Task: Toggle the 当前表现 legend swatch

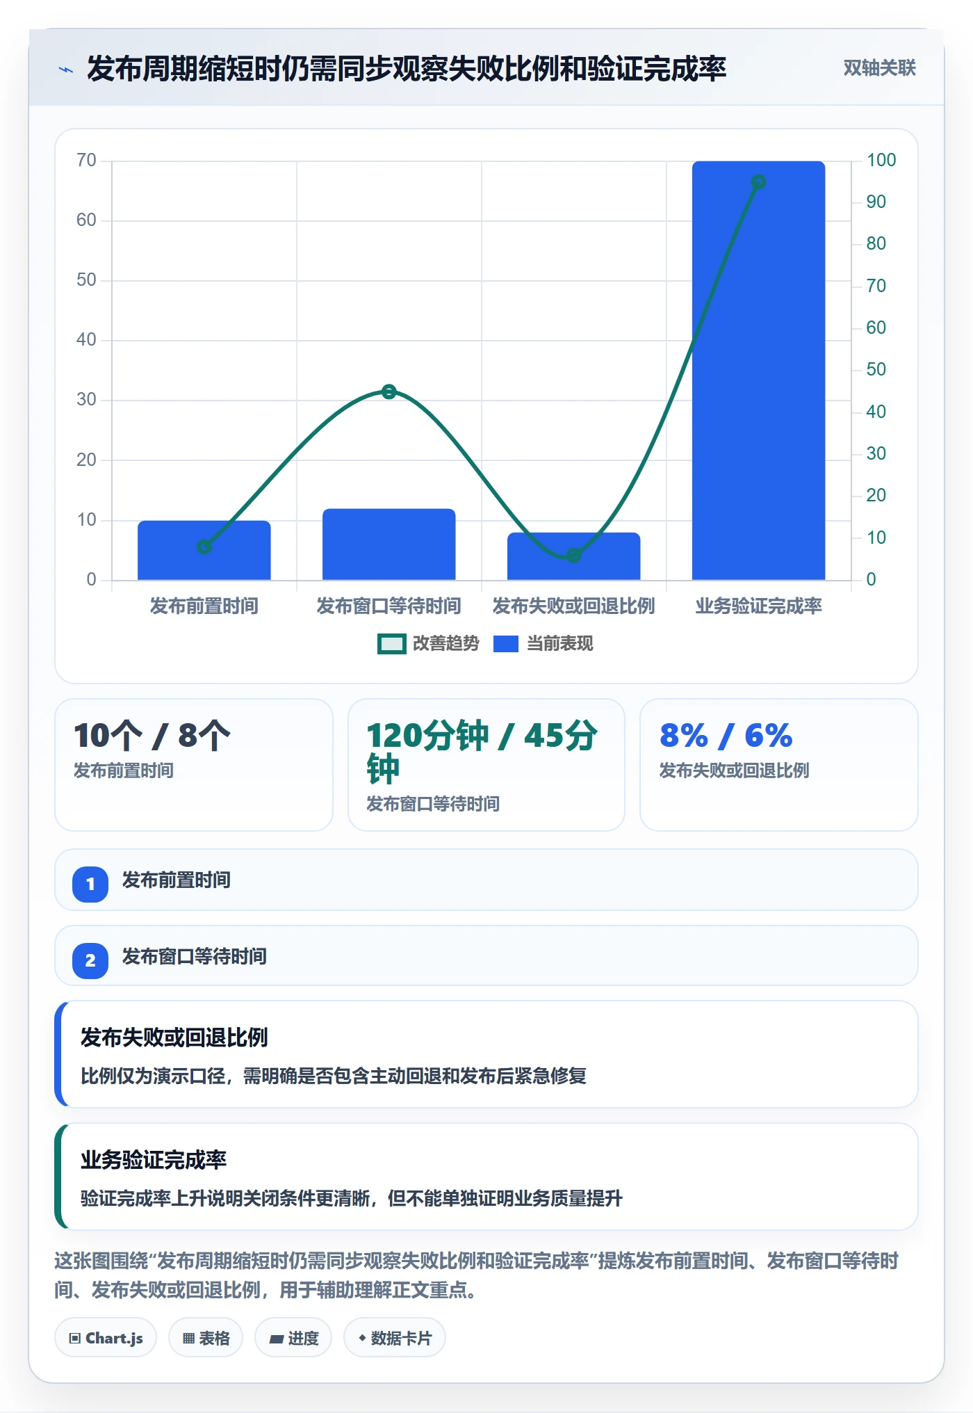Action: coord(506,644)
